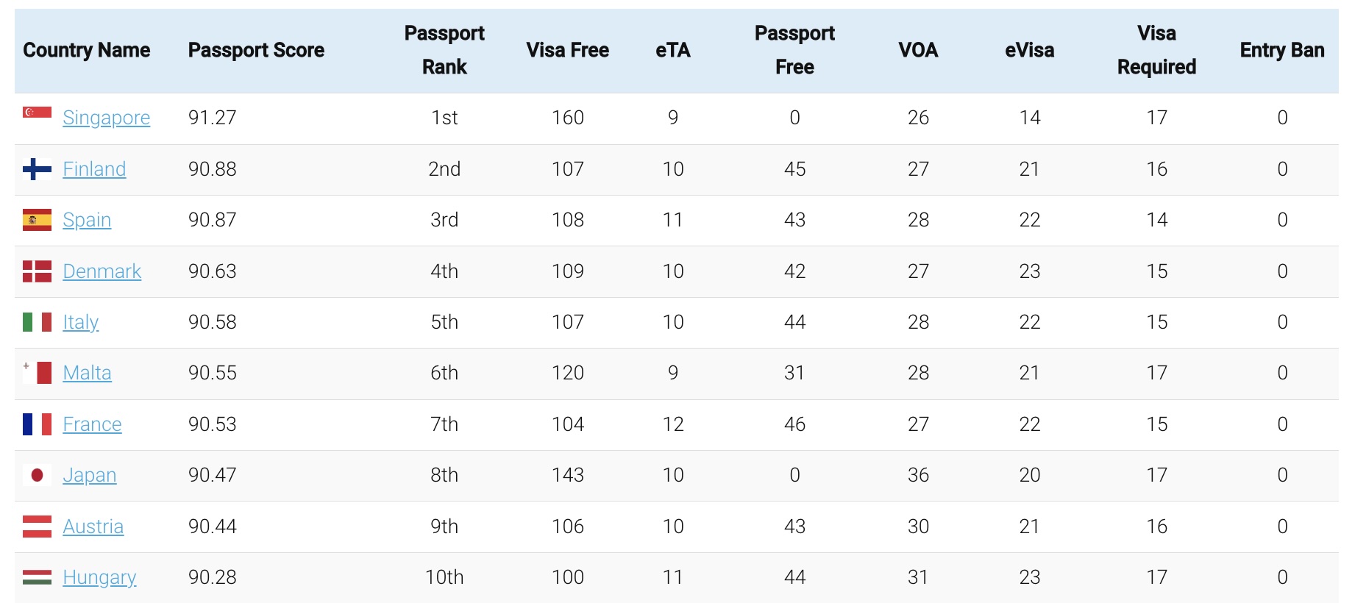Visit the Austria country link
Viewport: 1355px width, 603px height.
[x=93, y=527]
